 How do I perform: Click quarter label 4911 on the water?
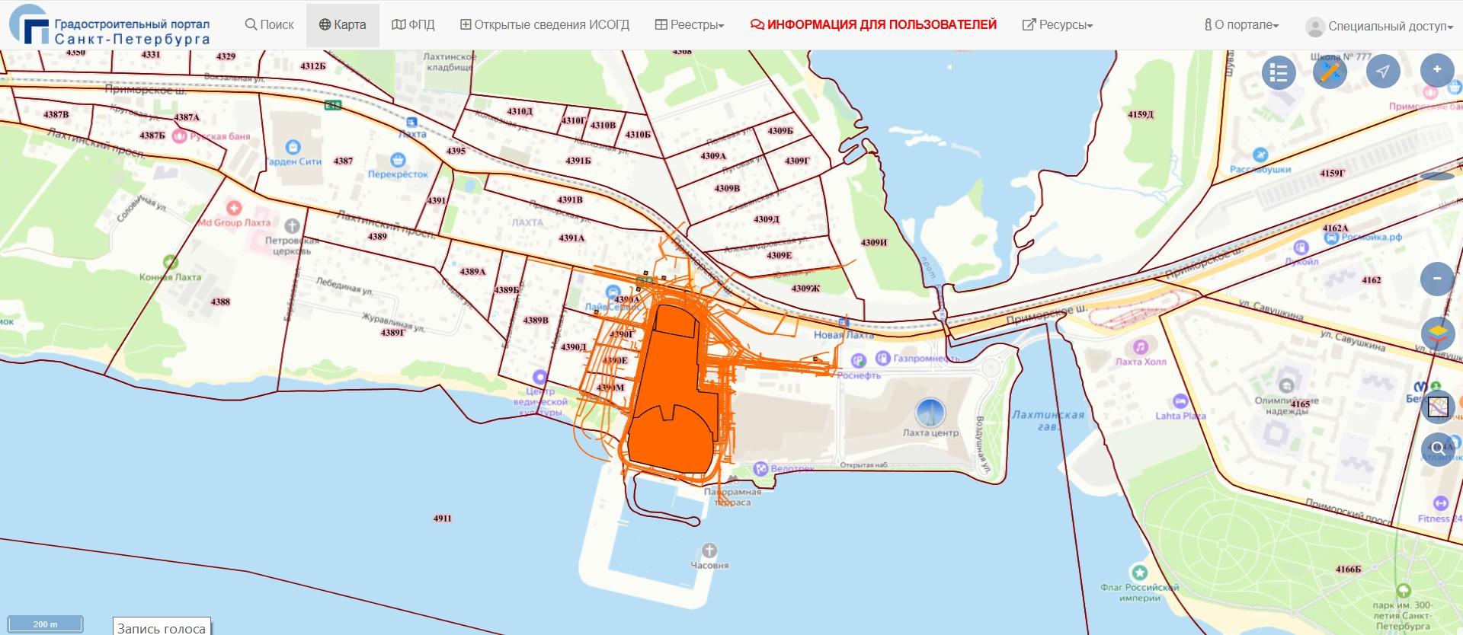[443, 519]
